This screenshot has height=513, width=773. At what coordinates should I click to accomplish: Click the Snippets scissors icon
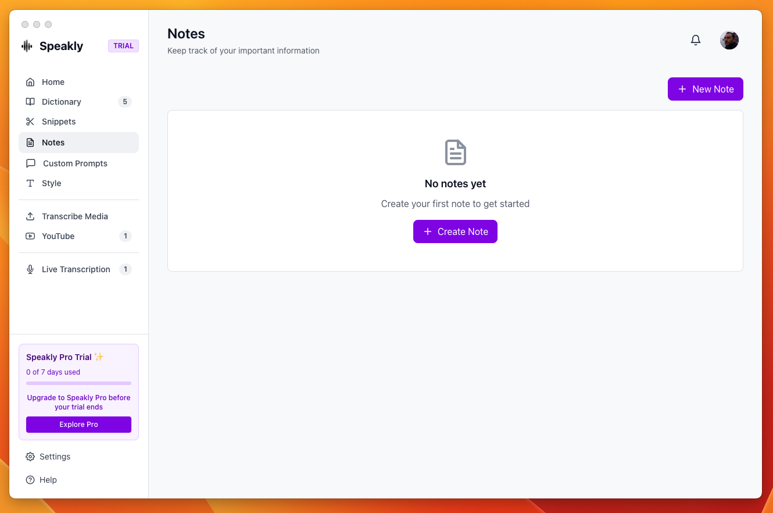30,122
